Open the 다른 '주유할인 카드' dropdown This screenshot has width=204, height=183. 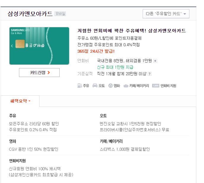tap(166, 14)
